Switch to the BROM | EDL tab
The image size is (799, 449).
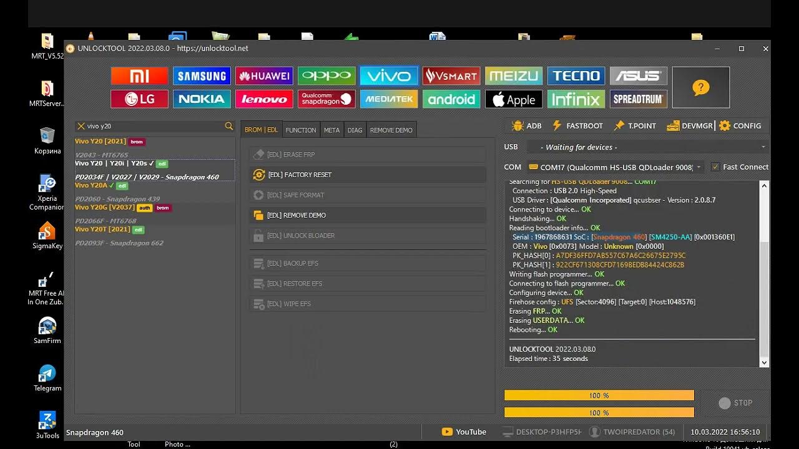pos(262,130)
